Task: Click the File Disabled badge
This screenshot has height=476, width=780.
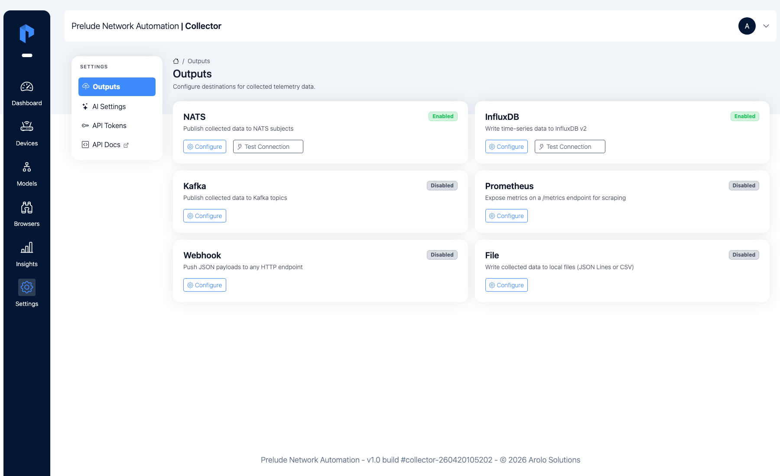Action: pos(744,255)
